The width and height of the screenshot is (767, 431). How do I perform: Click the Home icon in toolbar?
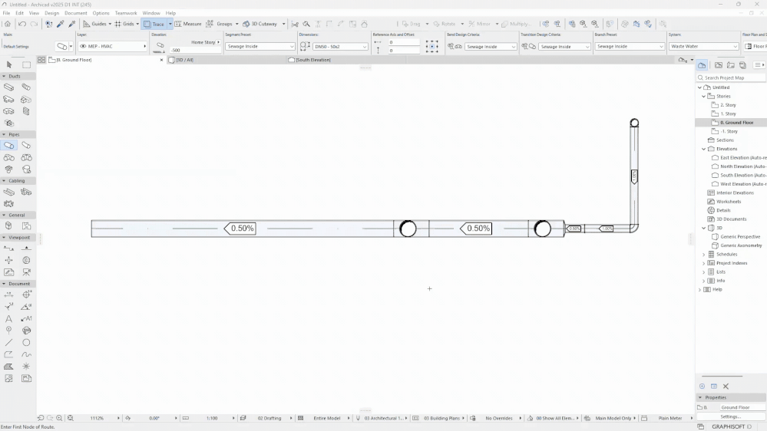coord(8,24)
